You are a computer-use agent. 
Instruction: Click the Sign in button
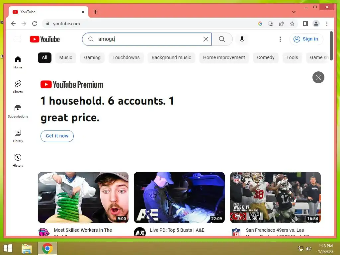coord(306,39)
